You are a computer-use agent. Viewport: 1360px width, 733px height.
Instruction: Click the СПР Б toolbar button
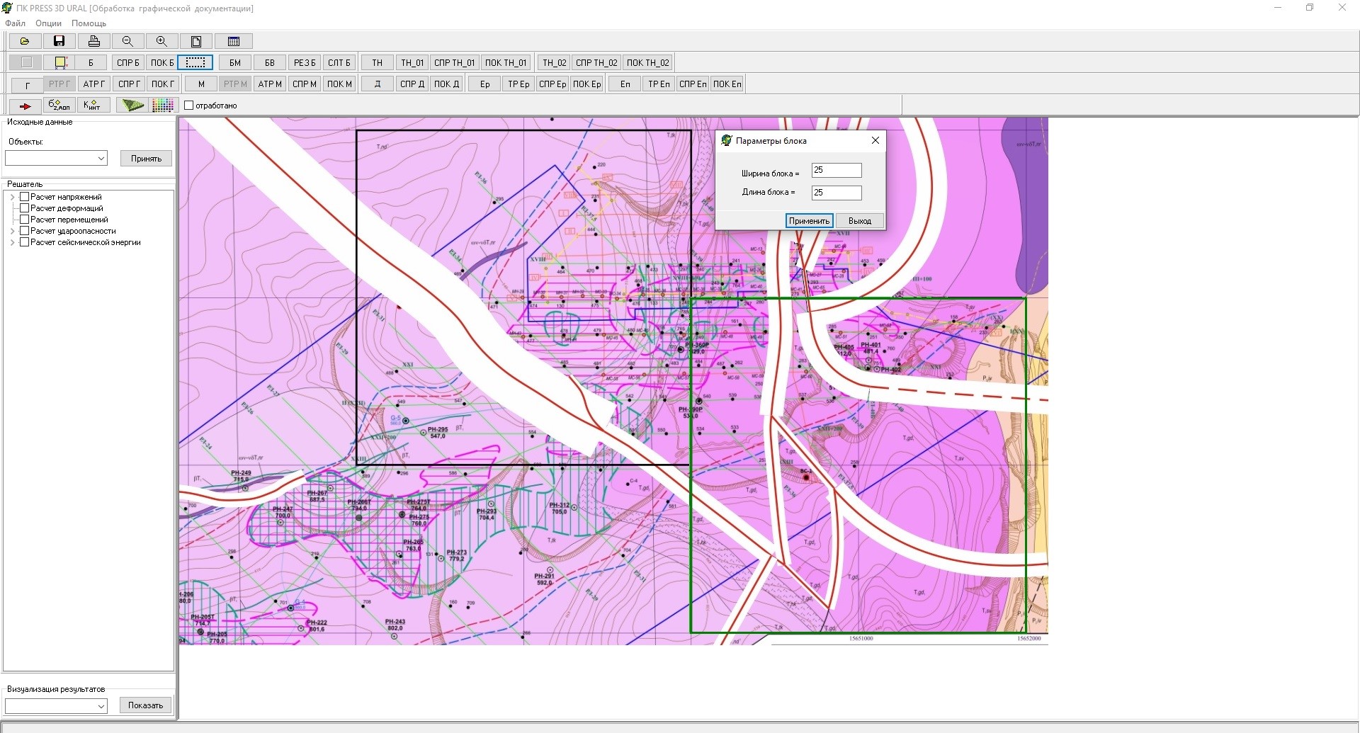point(128,62)
